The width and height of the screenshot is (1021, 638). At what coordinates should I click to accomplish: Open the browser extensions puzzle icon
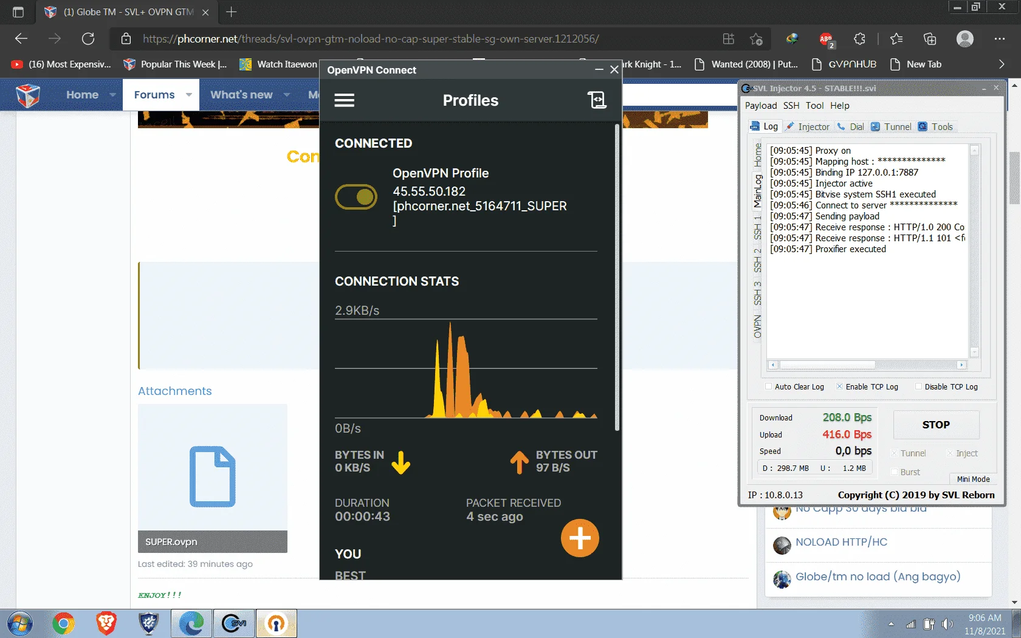coord(859,39)
